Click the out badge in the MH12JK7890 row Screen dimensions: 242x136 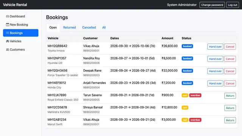pos(185,95)
